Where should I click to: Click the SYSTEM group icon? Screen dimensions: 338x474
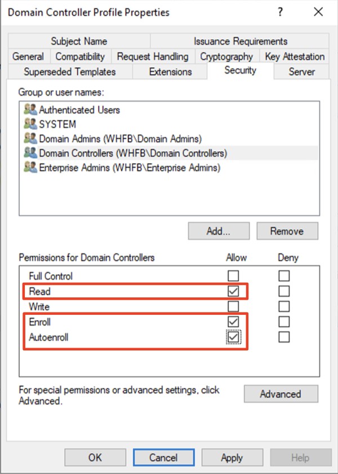pyautogui.click(x=30, y=124)
